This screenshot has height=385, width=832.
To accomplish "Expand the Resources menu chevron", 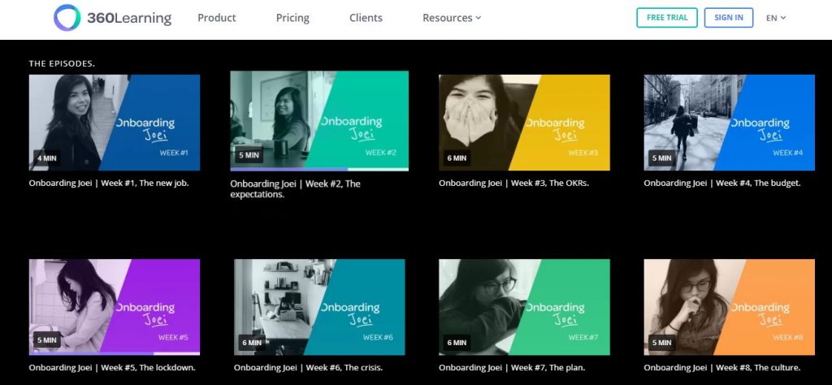I will tap(478, 18).
